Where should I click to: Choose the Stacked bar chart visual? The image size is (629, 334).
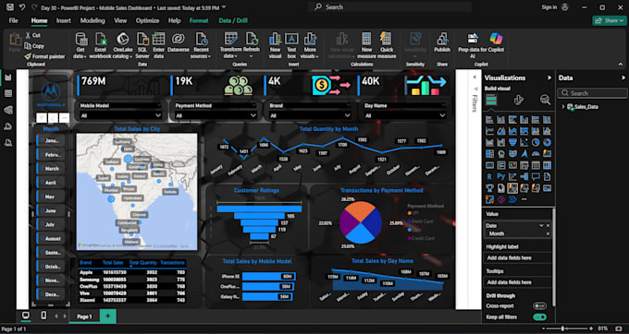(x=489, y=119)
